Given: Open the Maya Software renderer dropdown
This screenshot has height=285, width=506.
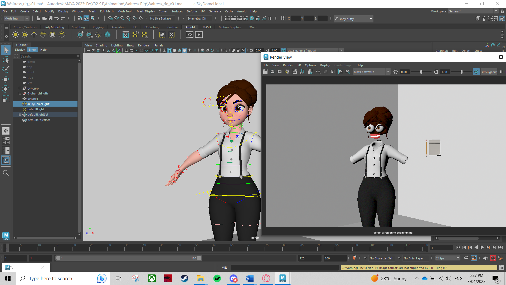Looking at the screenshot, I should point(371,72).
